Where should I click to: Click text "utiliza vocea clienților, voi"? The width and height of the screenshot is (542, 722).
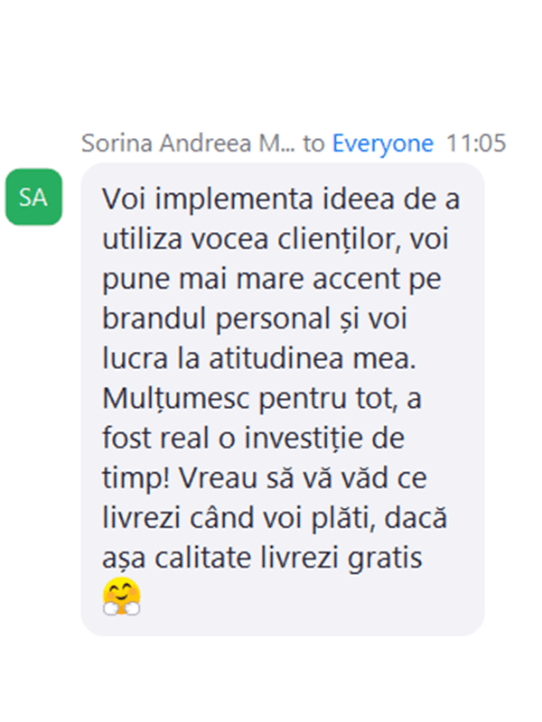(276, 239)
